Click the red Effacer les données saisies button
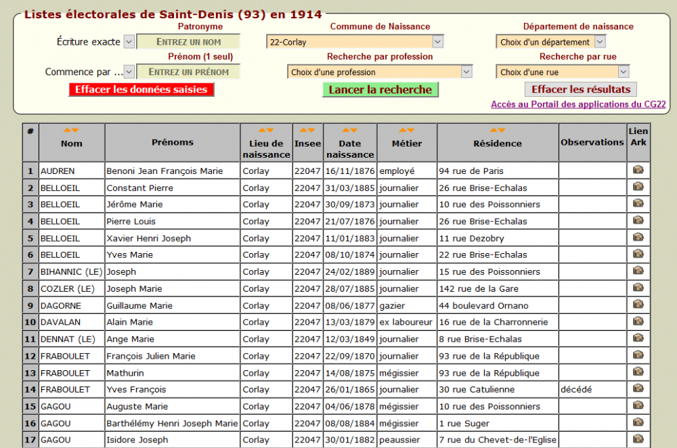The width and height of the screenshot is (677, 448). tap(141, 89)
